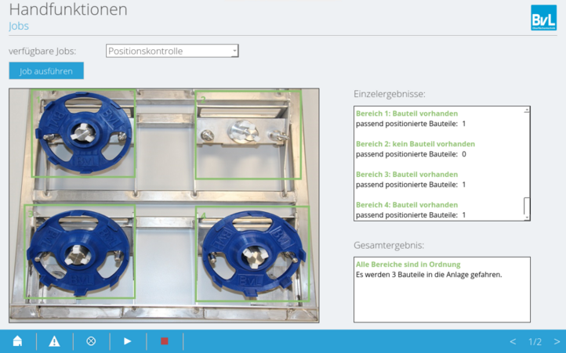The width and height of the screenshot is (566, 353).
Task: Open the warning triangle alerts icon
Action: 54,341
